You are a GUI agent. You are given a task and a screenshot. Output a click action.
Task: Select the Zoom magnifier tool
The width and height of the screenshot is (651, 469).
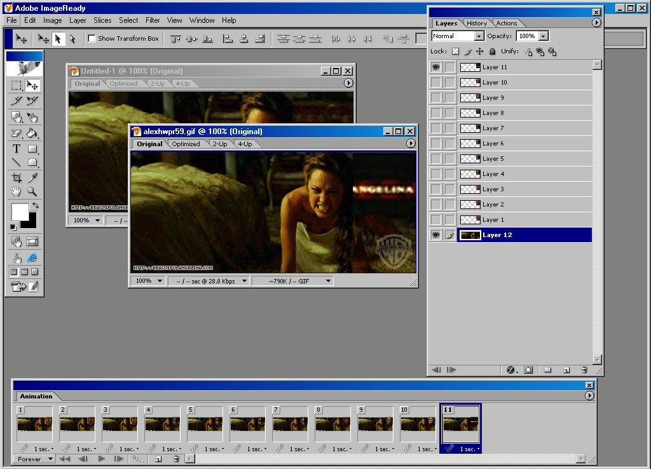coord(32,192)
